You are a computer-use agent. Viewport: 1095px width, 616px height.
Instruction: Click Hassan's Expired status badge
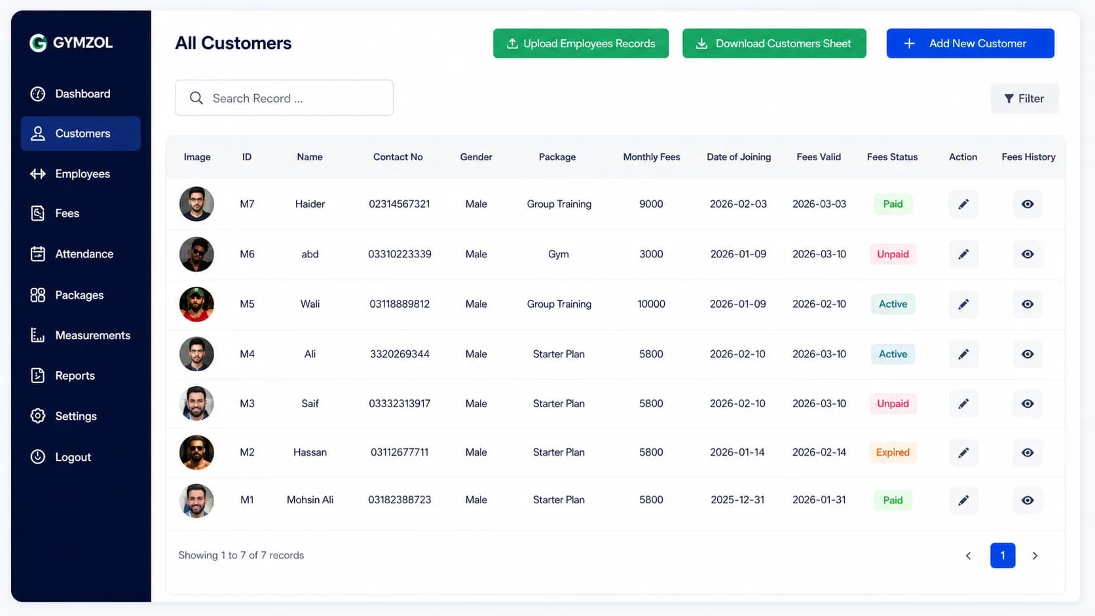[893, 452]
